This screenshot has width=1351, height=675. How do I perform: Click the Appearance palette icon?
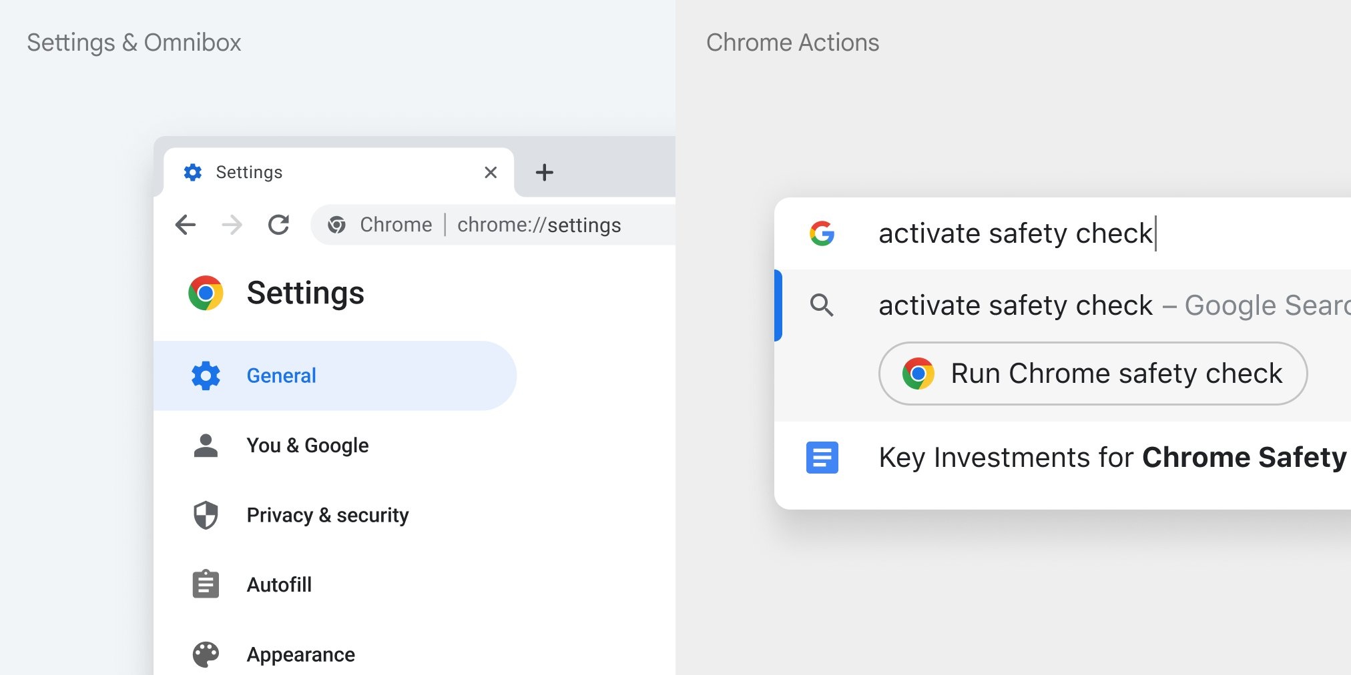click(x=205, y=654)
